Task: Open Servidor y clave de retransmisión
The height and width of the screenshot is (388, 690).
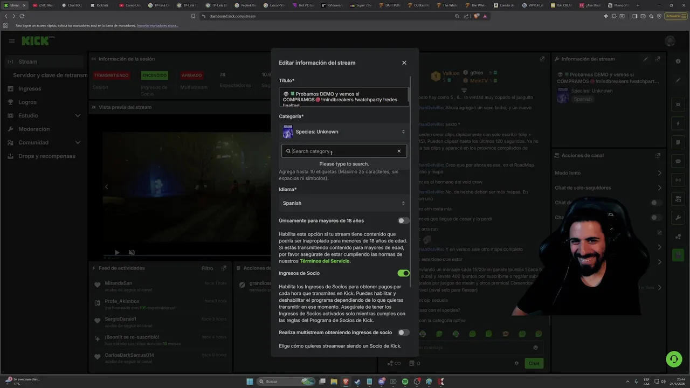Action: 50,75
